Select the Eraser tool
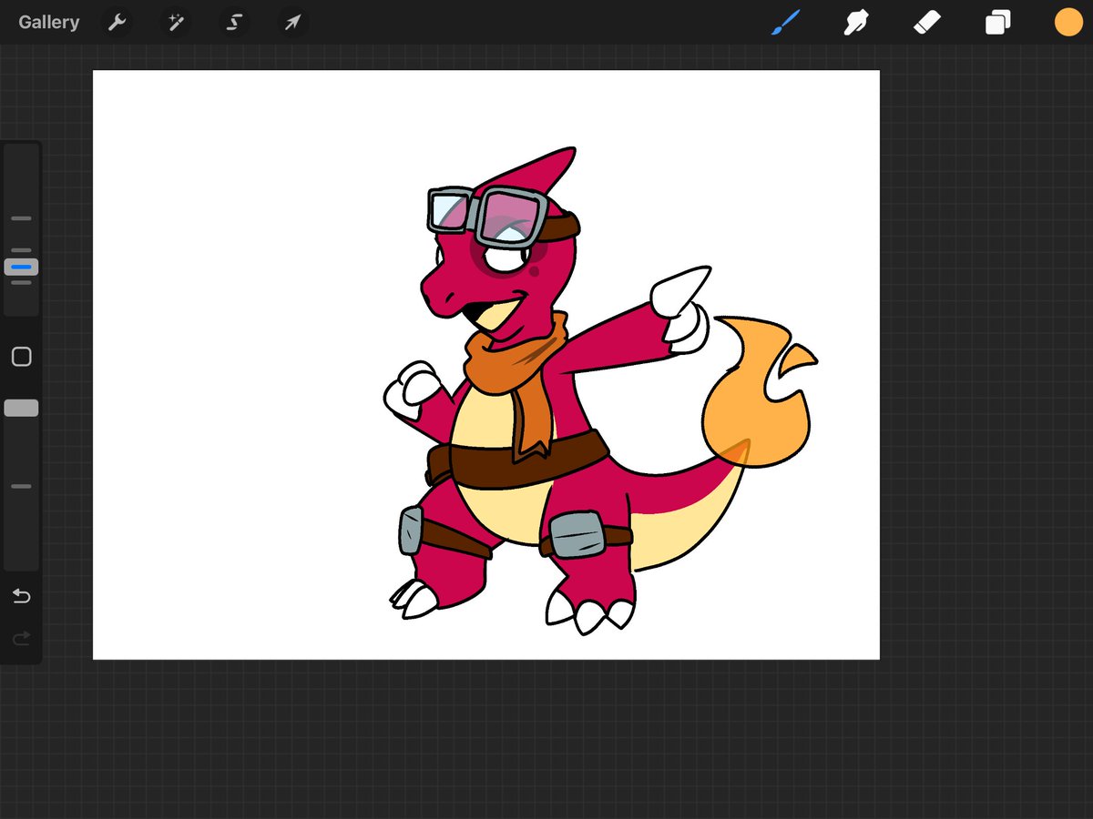The width and height of the screenshot is (1093, 819). tap(927, 23)
